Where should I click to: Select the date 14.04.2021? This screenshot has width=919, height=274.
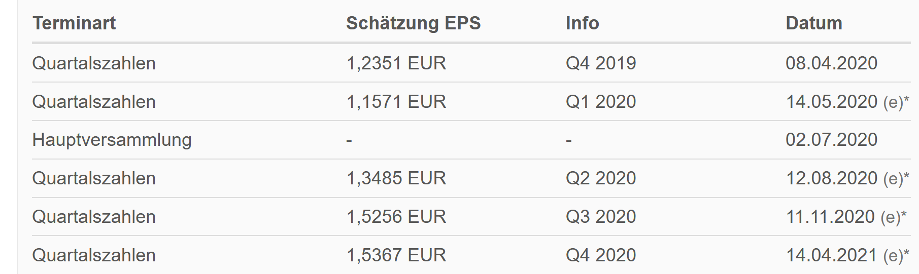tap(831, 255)
